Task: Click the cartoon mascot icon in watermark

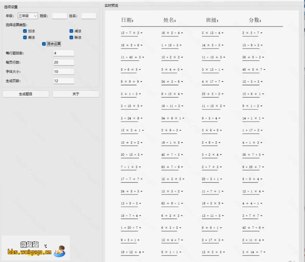Action: click(x=60, y=251)
